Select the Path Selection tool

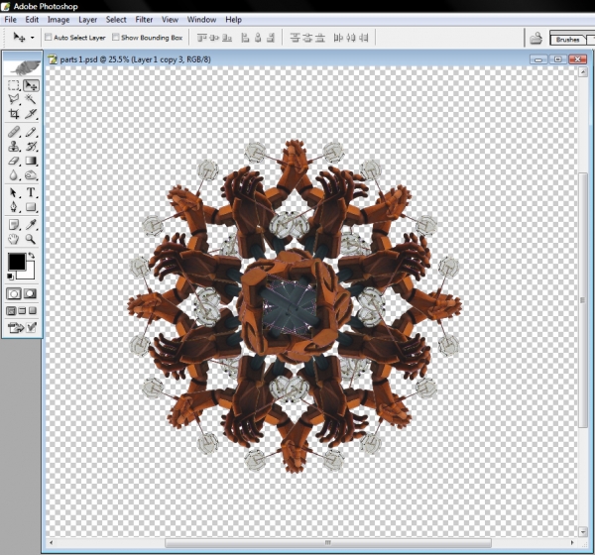14,192
